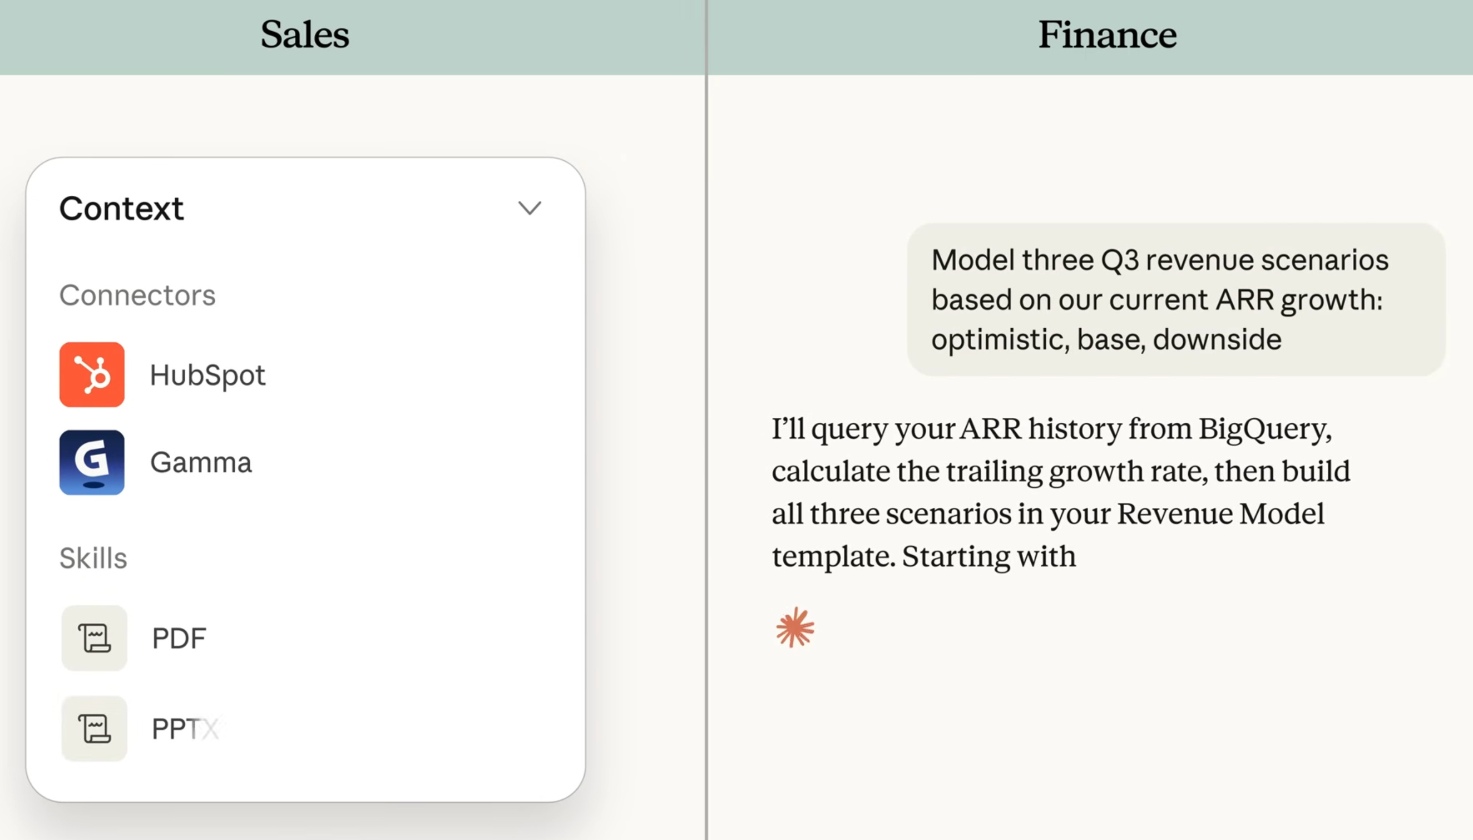The height and width of the screenshot is (840, 1473).
Task: Click the HubSpot connector icon
Action: (x=92, y=374)
